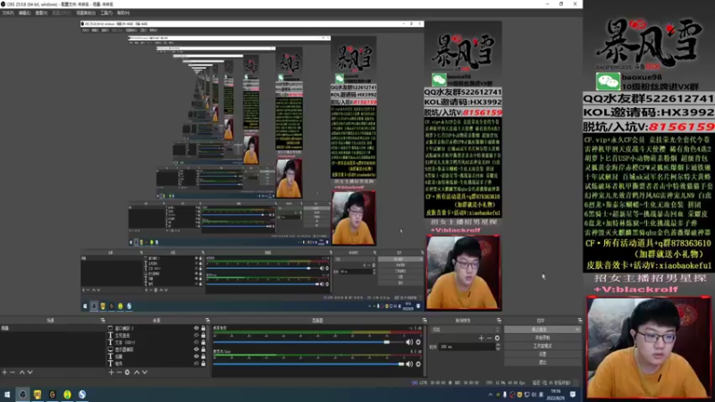
Task: Toggle lock on the display capture source
Action: click(x=204, y=349)
